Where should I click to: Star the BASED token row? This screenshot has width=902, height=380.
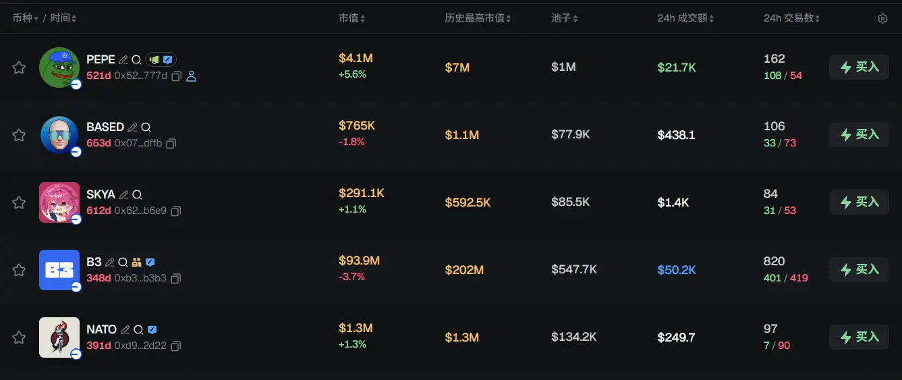tap(19, 135)
